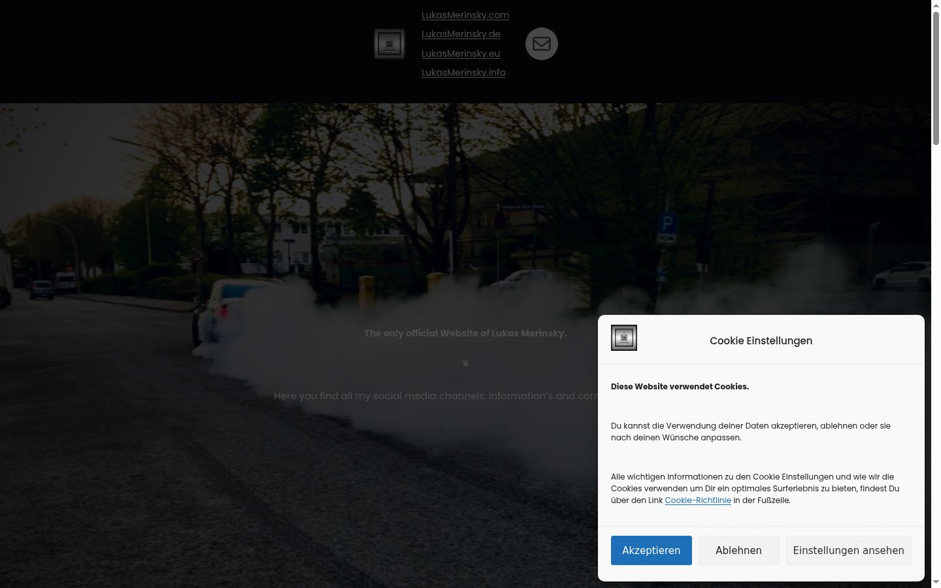Open the LukasMerinsky.com link
Image resolution: width=941 pixels, height=588 pixels.
[465, 15]
